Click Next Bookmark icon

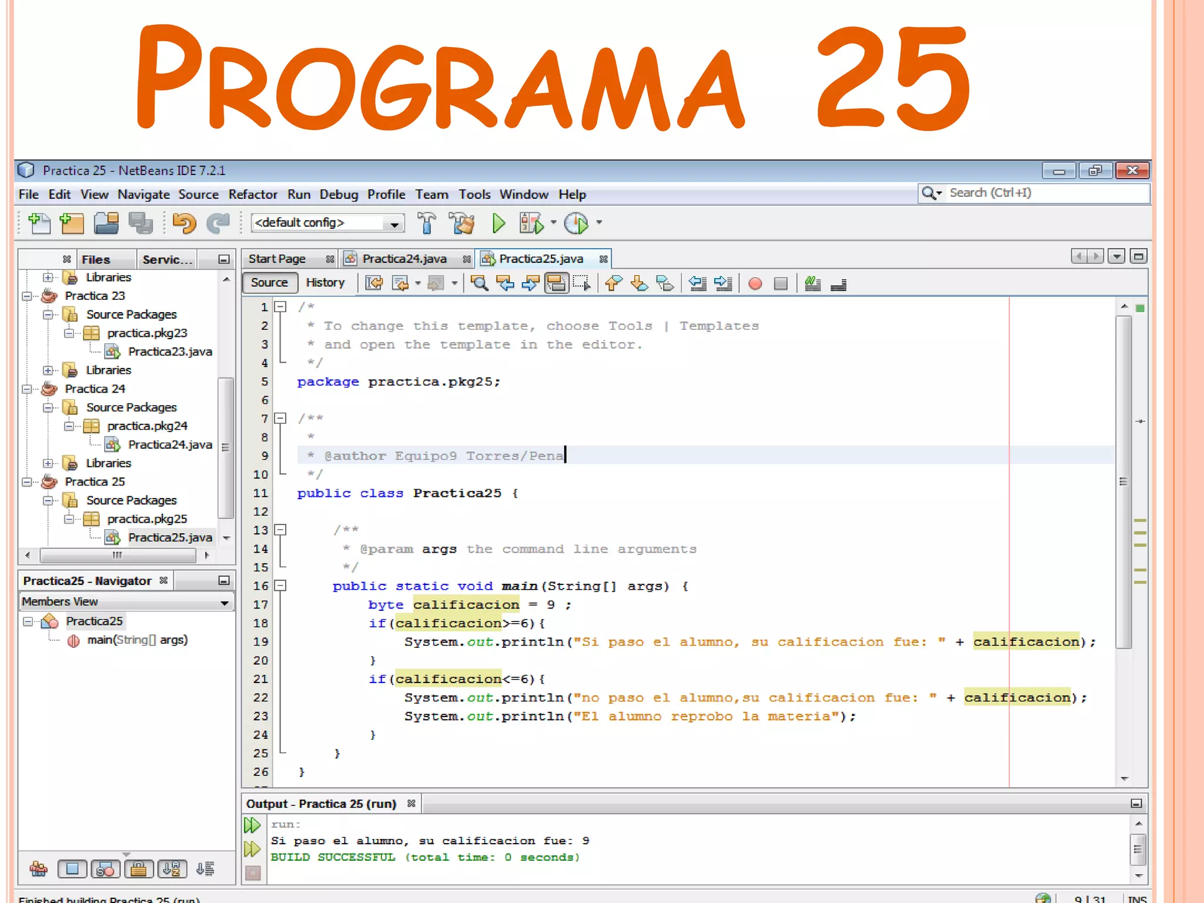pyautogui.click(x=639, y=283)
